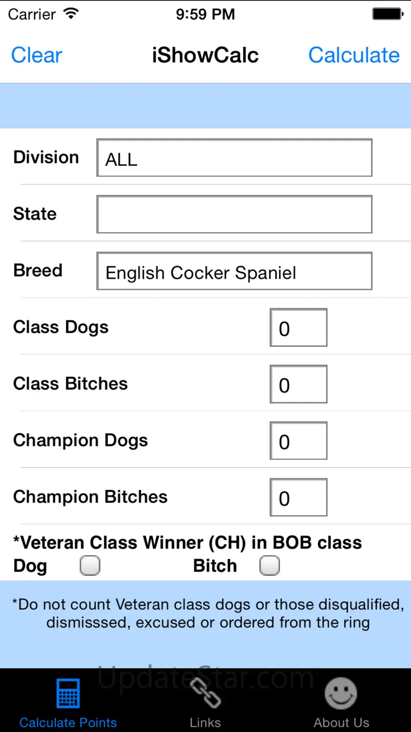411x732 pixels.
Task: Tap the Wi-Fi status icon
Action: (x=70, y=14)
